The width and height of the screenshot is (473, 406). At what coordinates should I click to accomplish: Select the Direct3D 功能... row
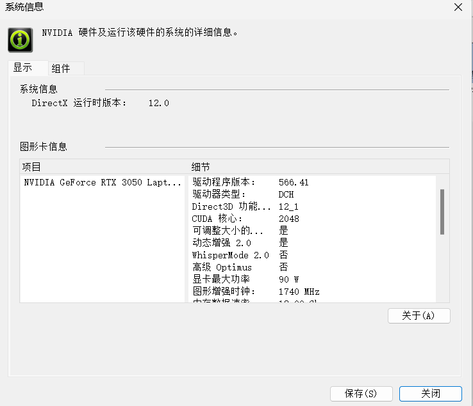312,207
